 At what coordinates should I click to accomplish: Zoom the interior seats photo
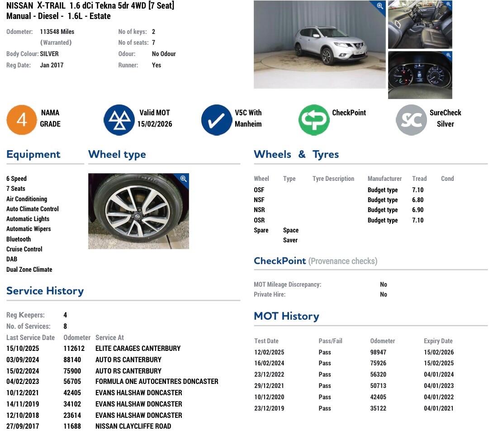(448, 5)
